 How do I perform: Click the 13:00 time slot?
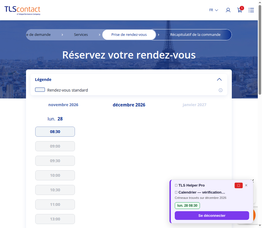click(x=55, y=219)
